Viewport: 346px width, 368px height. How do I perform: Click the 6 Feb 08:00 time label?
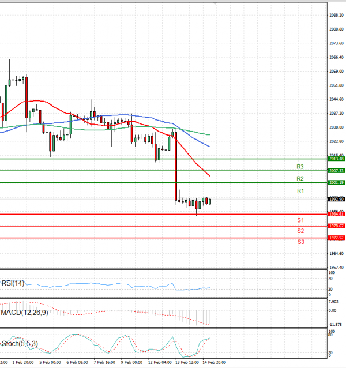coord(77,362)
